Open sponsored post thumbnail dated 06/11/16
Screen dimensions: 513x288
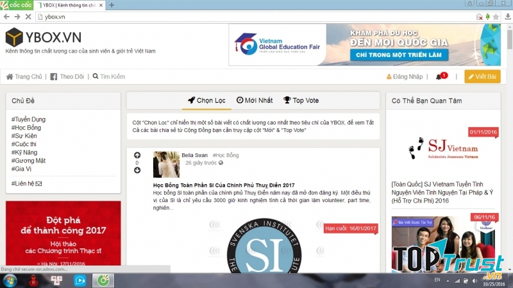point(443,244)
